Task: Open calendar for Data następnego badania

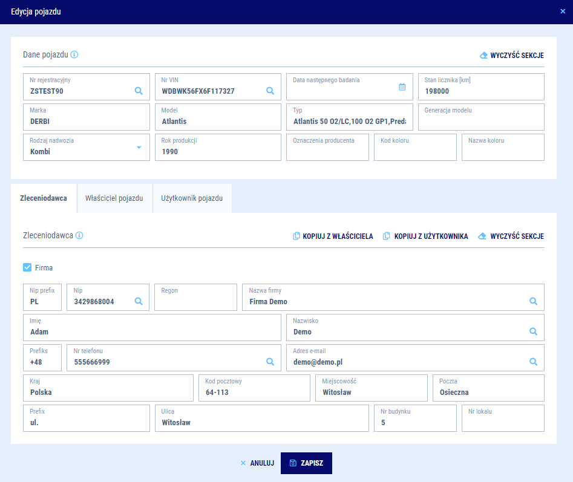Action: coord(402,87)
